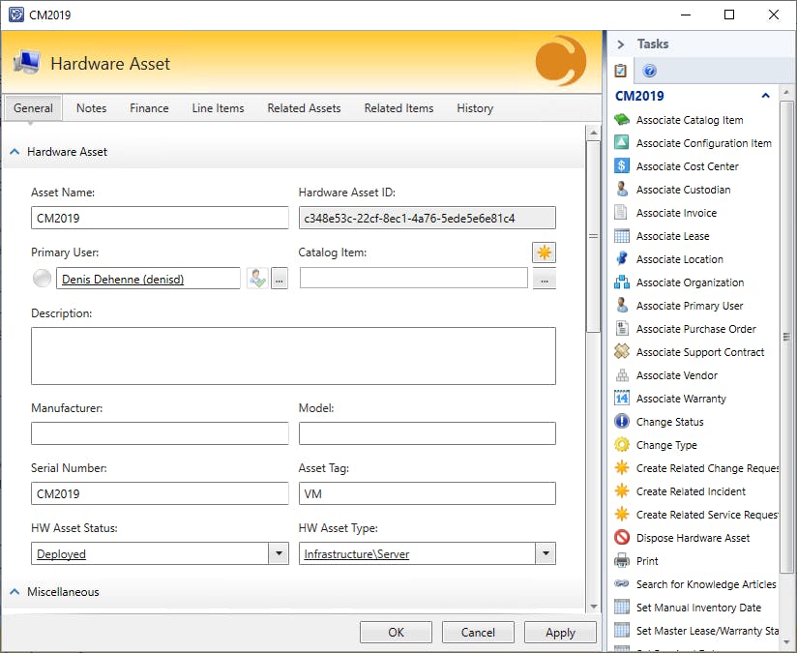Collapse the Miscellaneous section
797x653 pixels.
(x=15, y=592)
